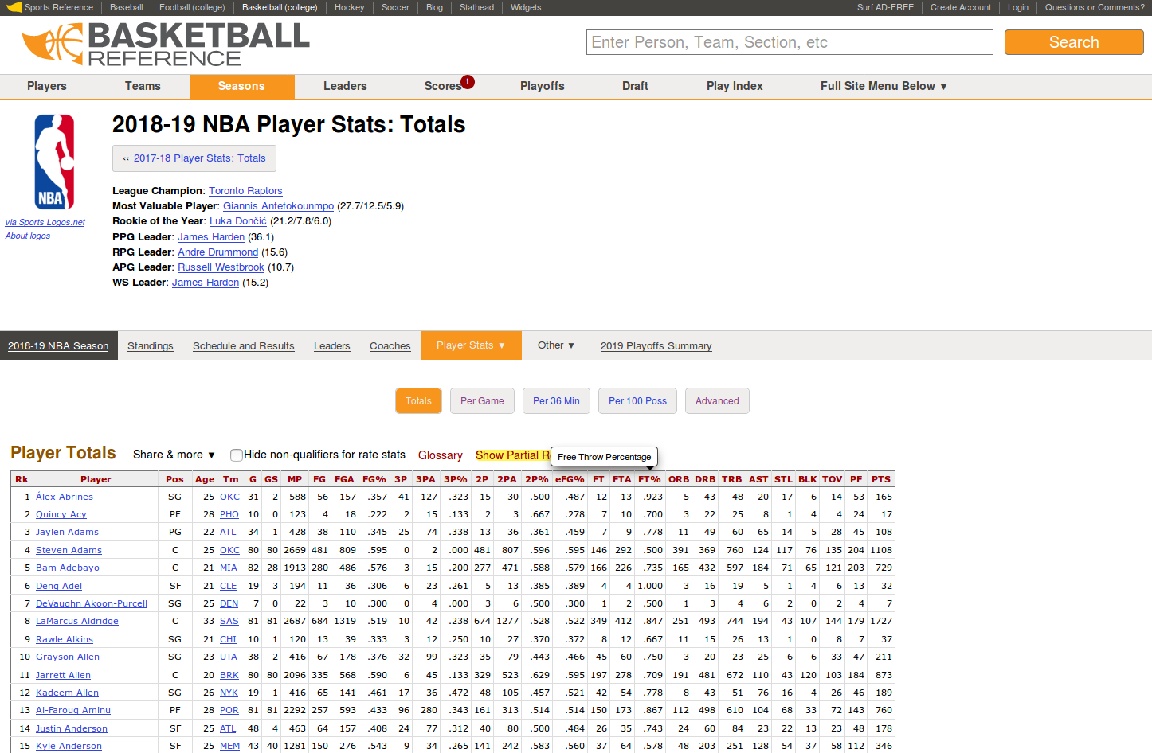This screenshot has height=753, width=1152.
Task: Select the Draft navigation tab
Action: (x=635, y=86)
